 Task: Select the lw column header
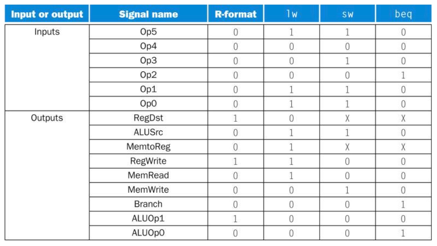point(292,14)
